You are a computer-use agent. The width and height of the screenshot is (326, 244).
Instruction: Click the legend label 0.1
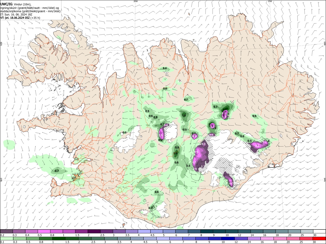tap(2, 242)
